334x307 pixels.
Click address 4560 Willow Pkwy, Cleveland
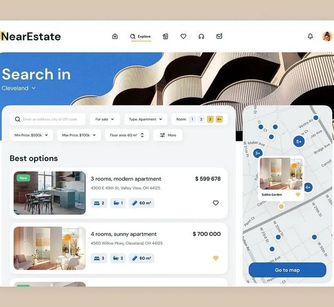[x=126, y=243]
